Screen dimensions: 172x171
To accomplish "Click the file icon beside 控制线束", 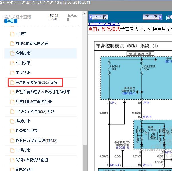I will pos(12,53).
